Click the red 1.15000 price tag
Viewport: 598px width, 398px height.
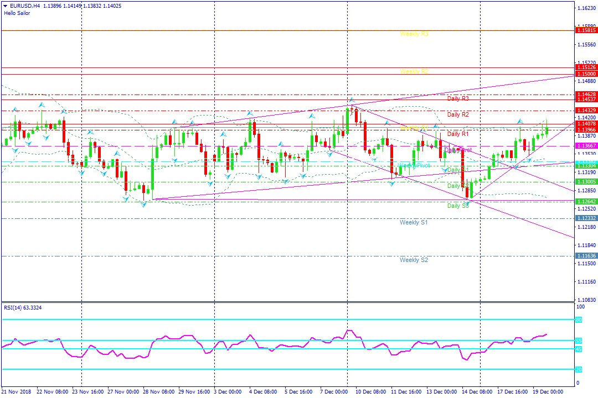[586, 74]
